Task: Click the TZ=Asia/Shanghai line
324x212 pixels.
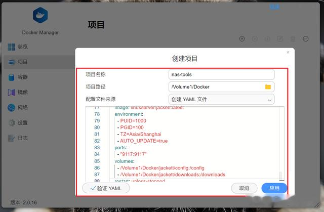Action: pyautogui.click(x=141, y=134)
